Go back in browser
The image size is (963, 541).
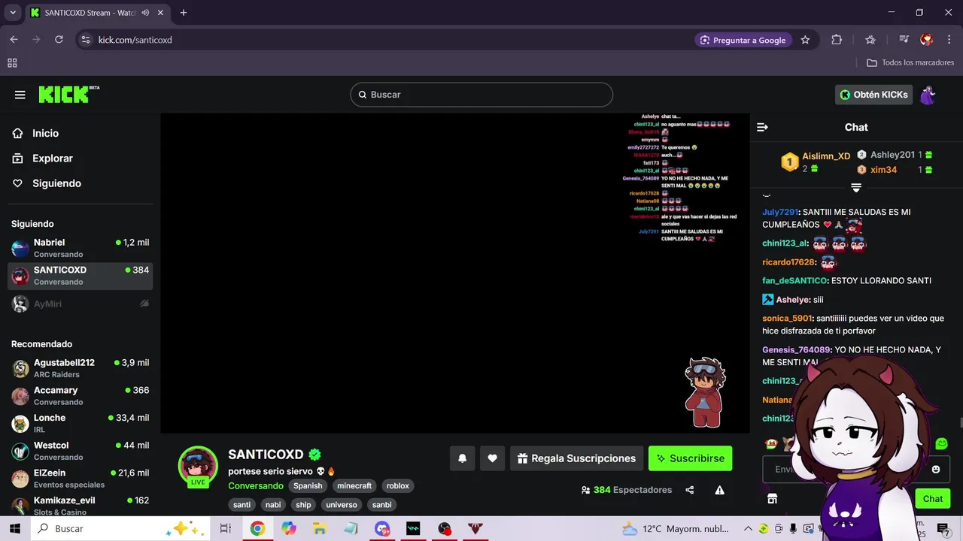[x=14, y=40]
